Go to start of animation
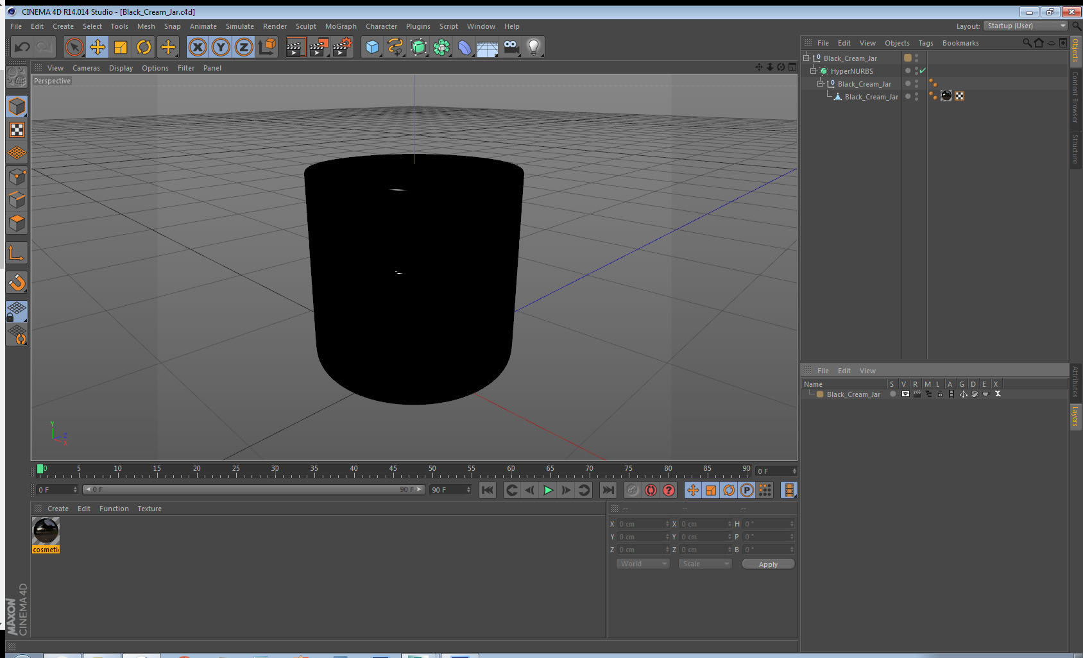The height and width of the screenshot is (658, 1083). pos(488,490)
